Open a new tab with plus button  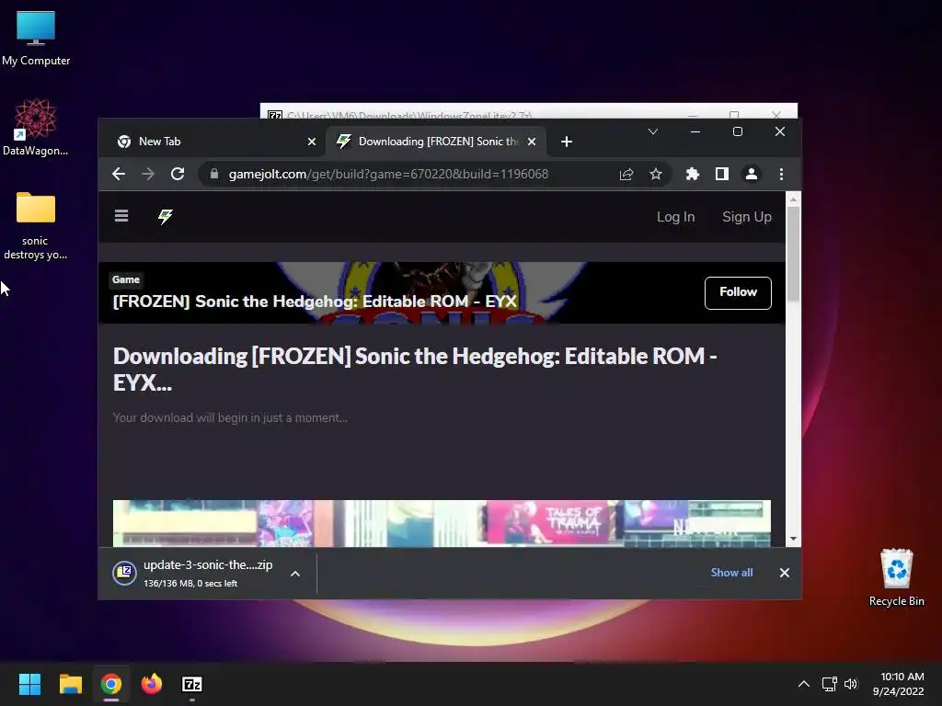pyautogui.click(x=566, y=142)
